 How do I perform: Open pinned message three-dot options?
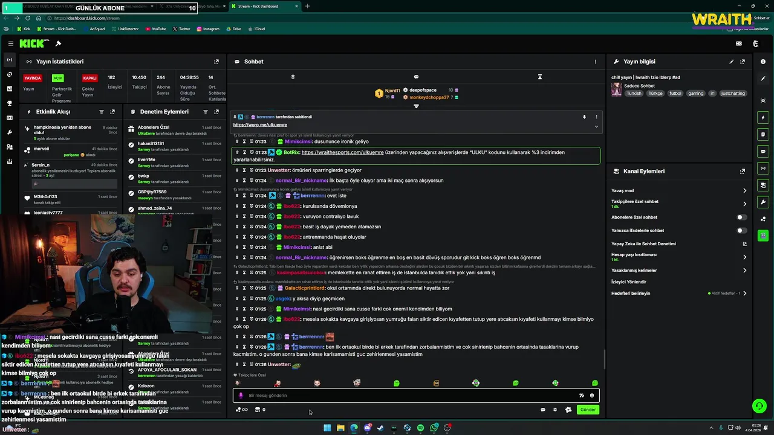click(596, 117)
